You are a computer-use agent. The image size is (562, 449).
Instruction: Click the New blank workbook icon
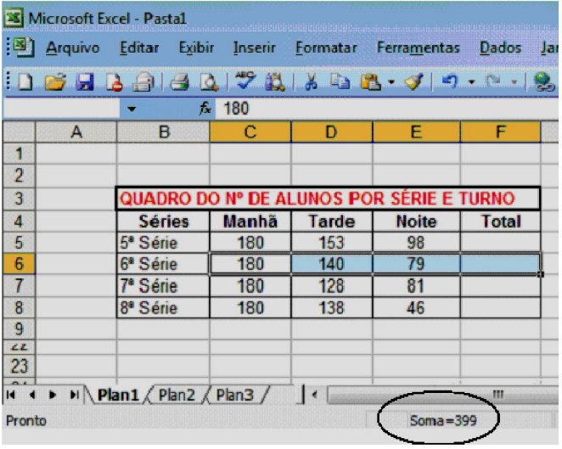[25, 81]
